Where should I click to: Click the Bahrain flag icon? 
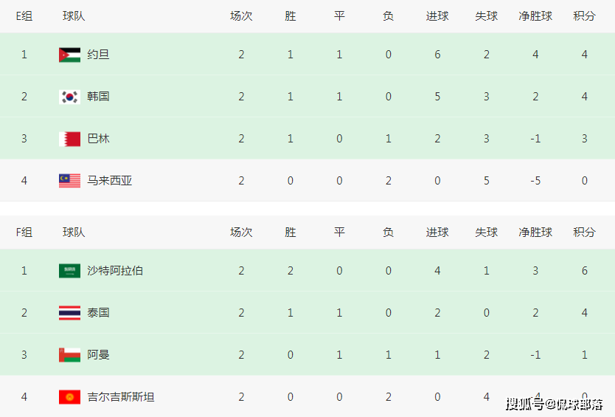(x=69, y=139)
